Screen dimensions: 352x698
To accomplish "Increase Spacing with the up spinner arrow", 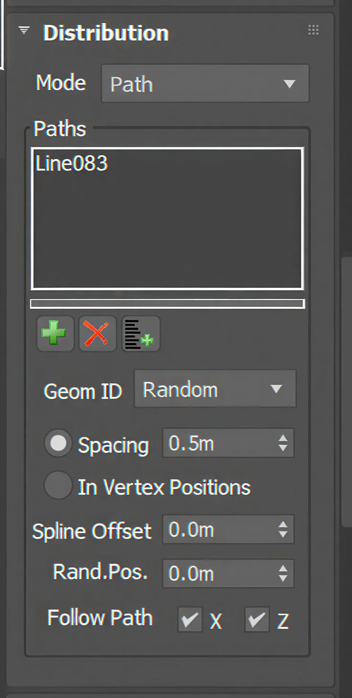I will (x=283, y=438).
